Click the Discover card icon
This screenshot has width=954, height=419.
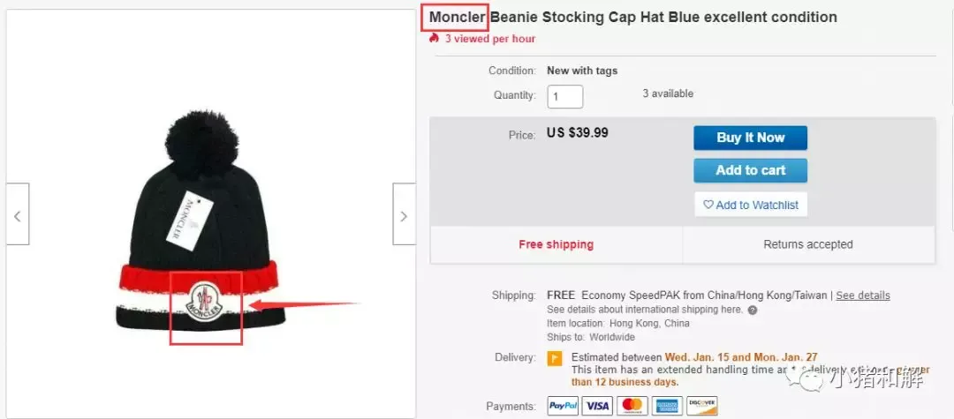pyautogui.click(x=702, y=406)
